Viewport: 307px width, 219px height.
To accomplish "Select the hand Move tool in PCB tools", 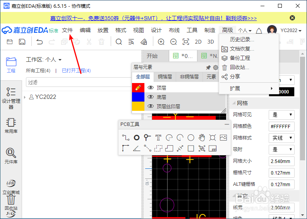I will coord(202,138).
